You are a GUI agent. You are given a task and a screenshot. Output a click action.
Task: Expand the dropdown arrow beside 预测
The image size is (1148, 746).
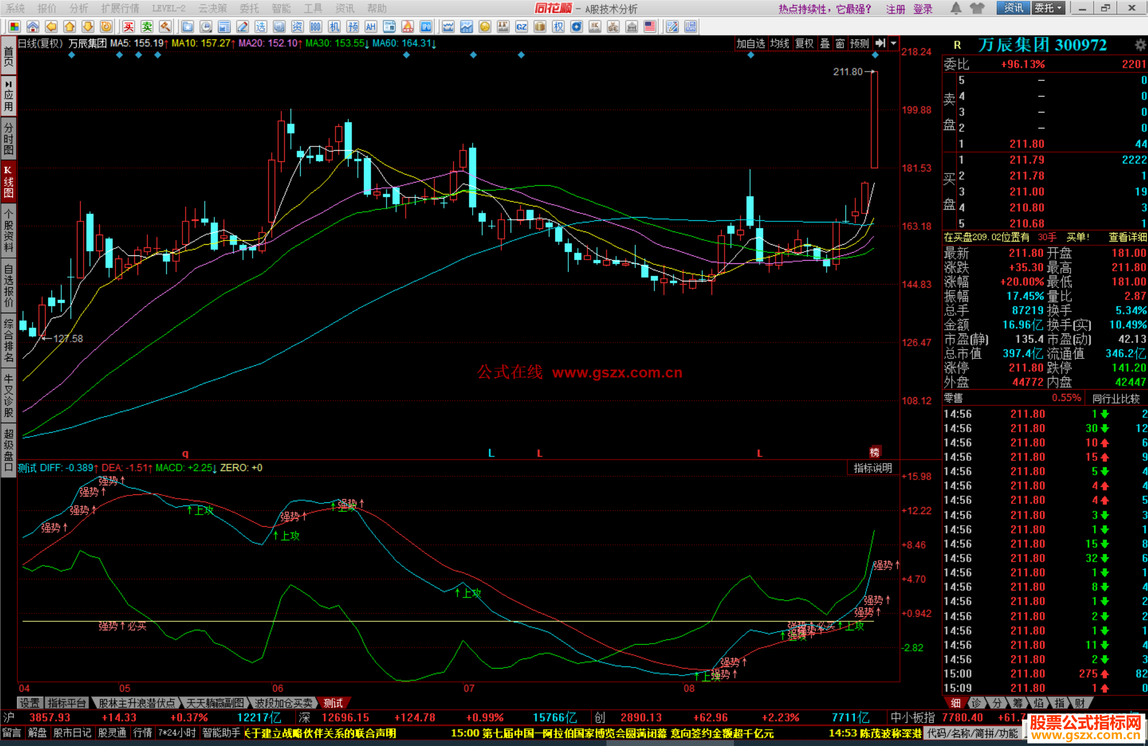pyautogui.click(x=894, y=44)
